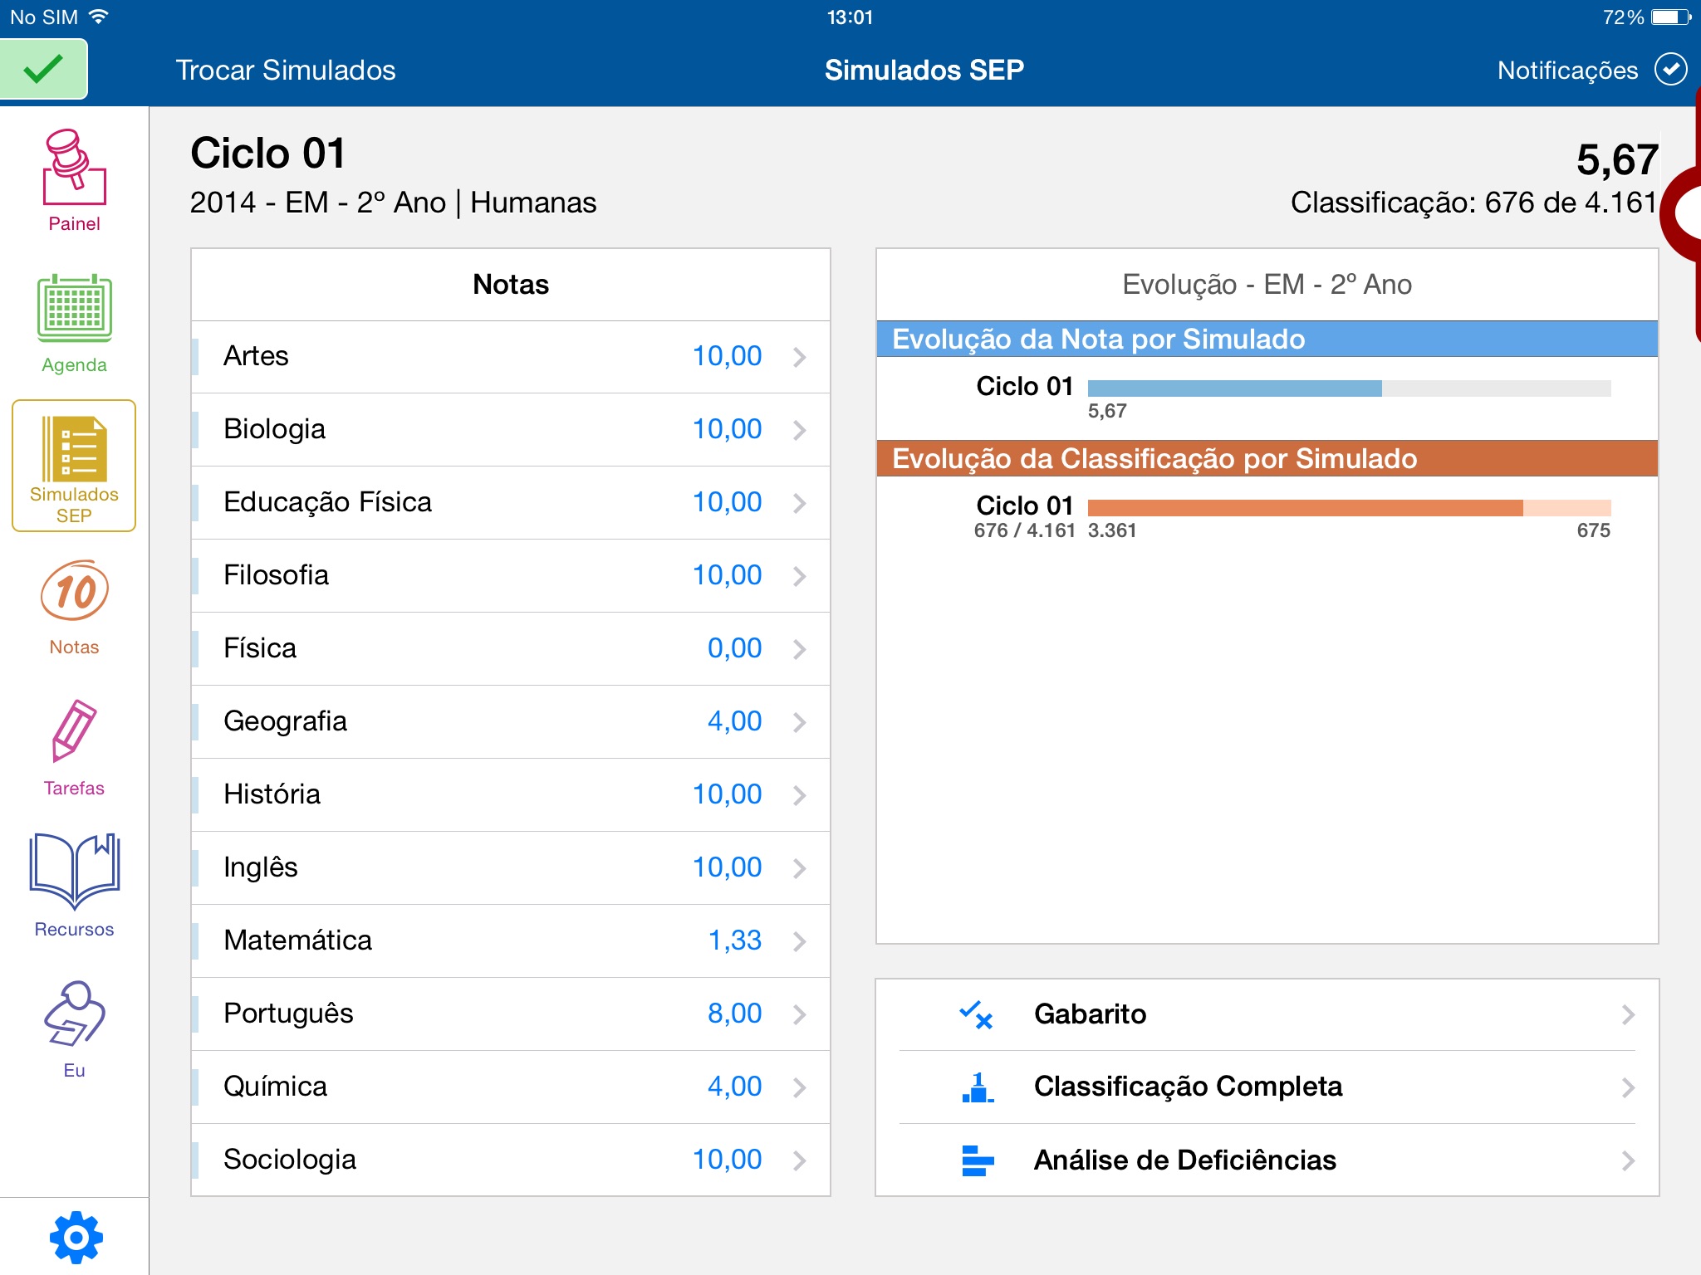This screenshot has width=1701, height=1275.
Task: Expand the Educação Física row chevron
Action: pyautogui.click(x=799, y=503)
